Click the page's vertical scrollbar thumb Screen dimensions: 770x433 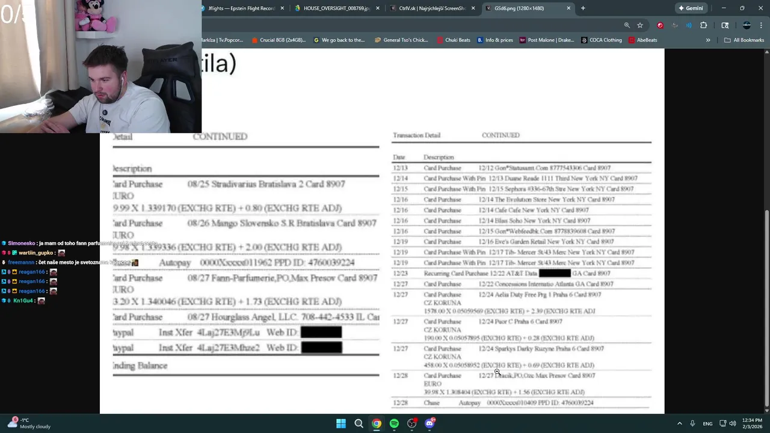tap(766, 308)
